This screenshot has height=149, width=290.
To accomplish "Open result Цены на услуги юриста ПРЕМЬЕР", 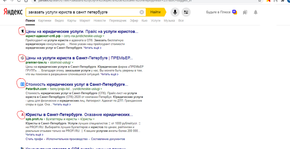I will [x=79, y=58].
